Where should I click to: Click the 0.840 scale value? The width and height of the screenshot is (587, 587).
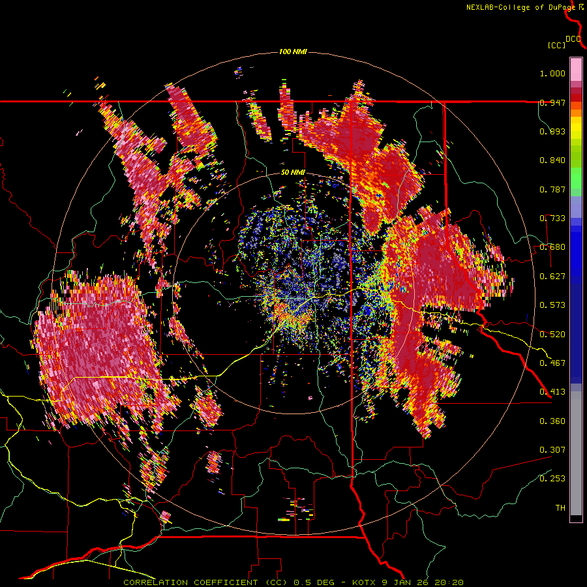[x=552, y=160]
